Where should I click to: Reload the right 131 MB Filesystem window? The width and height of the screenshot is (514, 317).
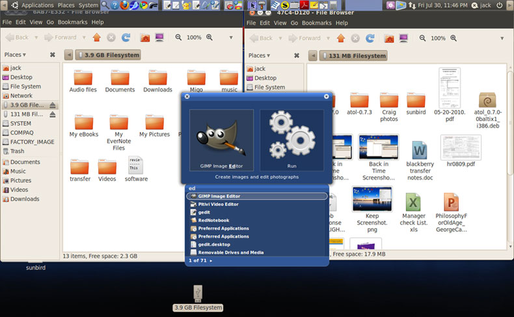point(370,38)
